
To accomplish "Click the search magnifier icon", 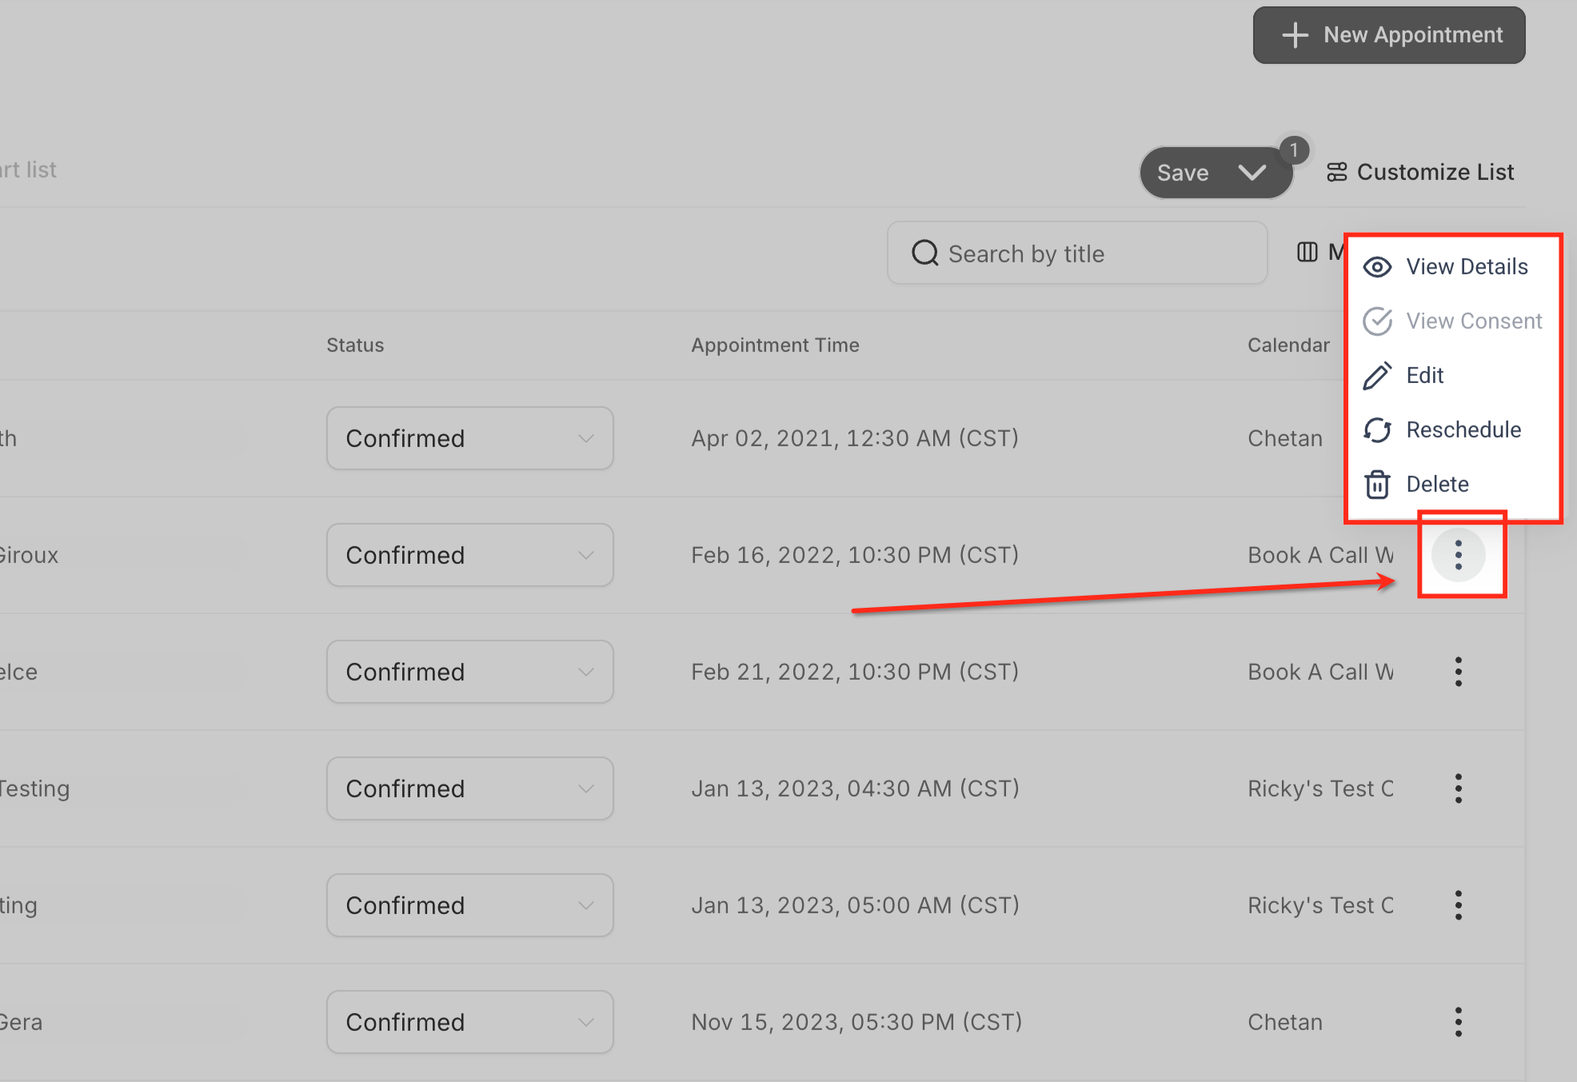I will pyautogui.click(x=924, y=254).
